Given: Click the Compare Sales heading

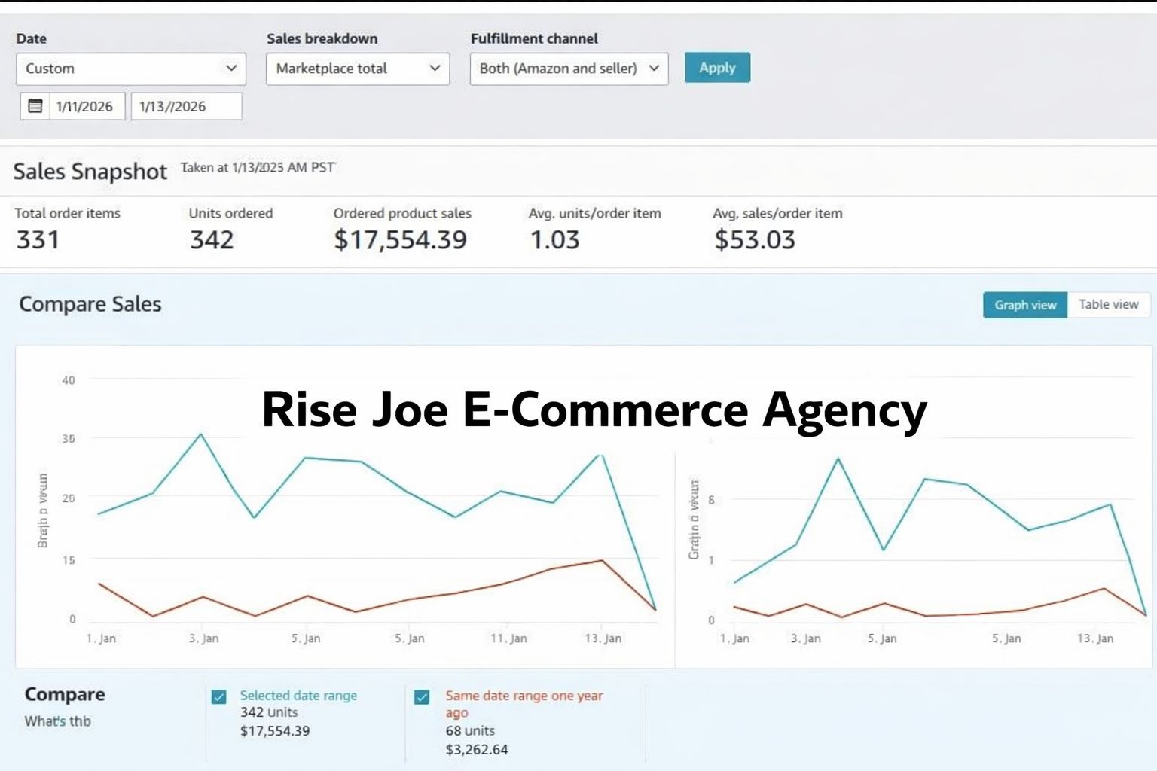Looking at the screenshot, I should (x=90, y=305).
